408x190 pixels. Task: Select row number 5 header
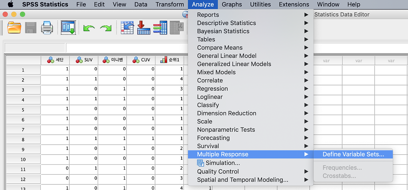(x=23, y=110)
